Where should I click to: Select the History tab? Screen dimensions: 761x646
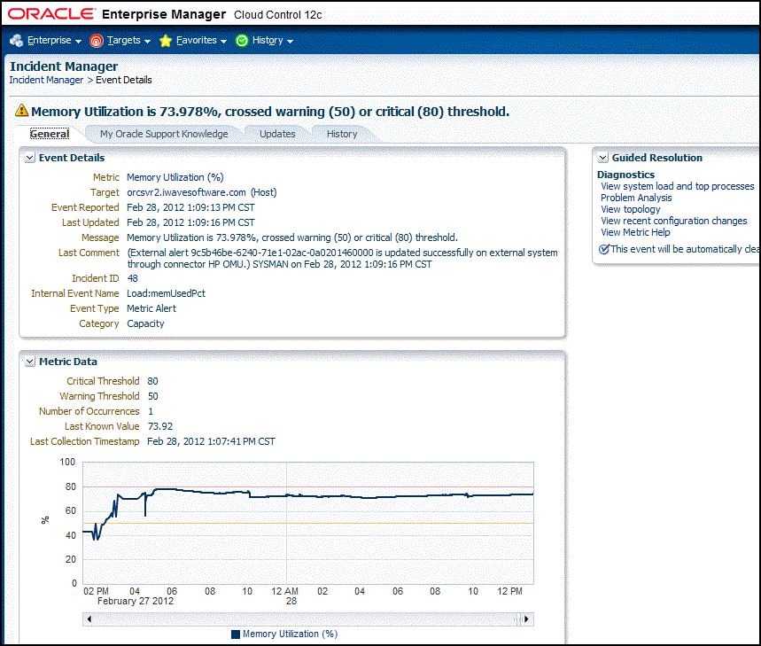pyautogui.click(x=341, y=134)
